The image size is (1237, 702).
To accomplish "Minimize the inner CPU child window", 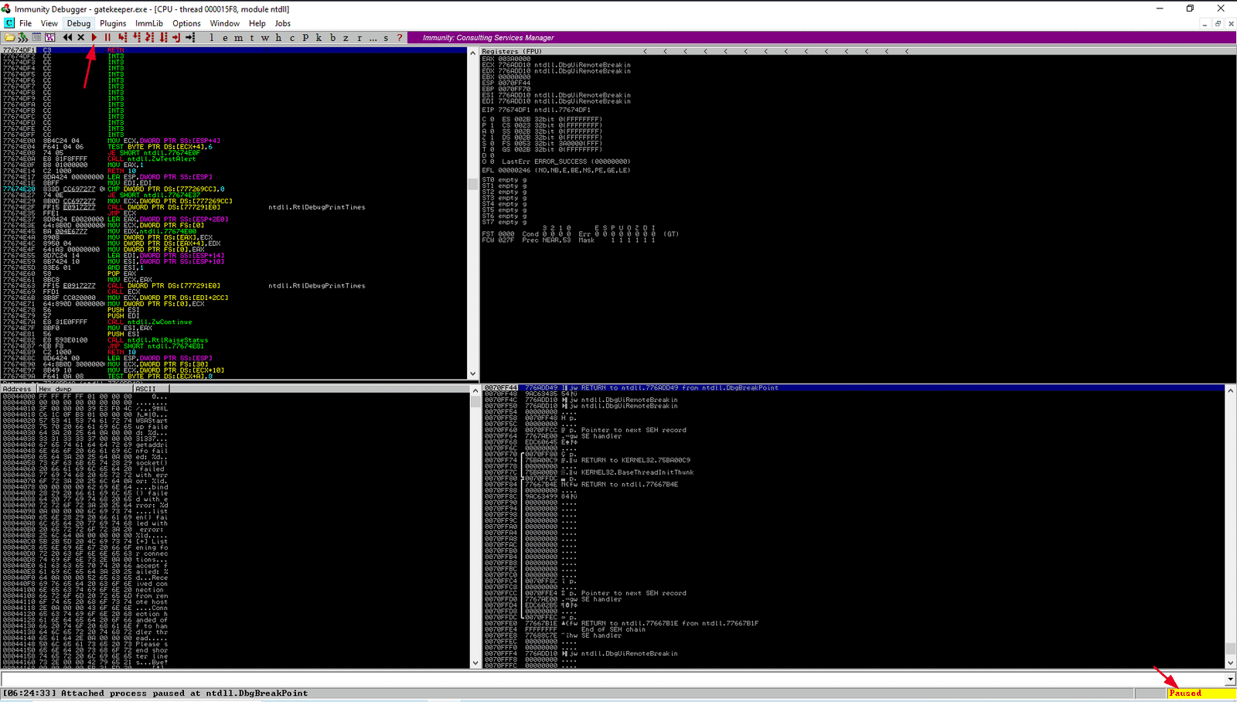I will 1205,23.
